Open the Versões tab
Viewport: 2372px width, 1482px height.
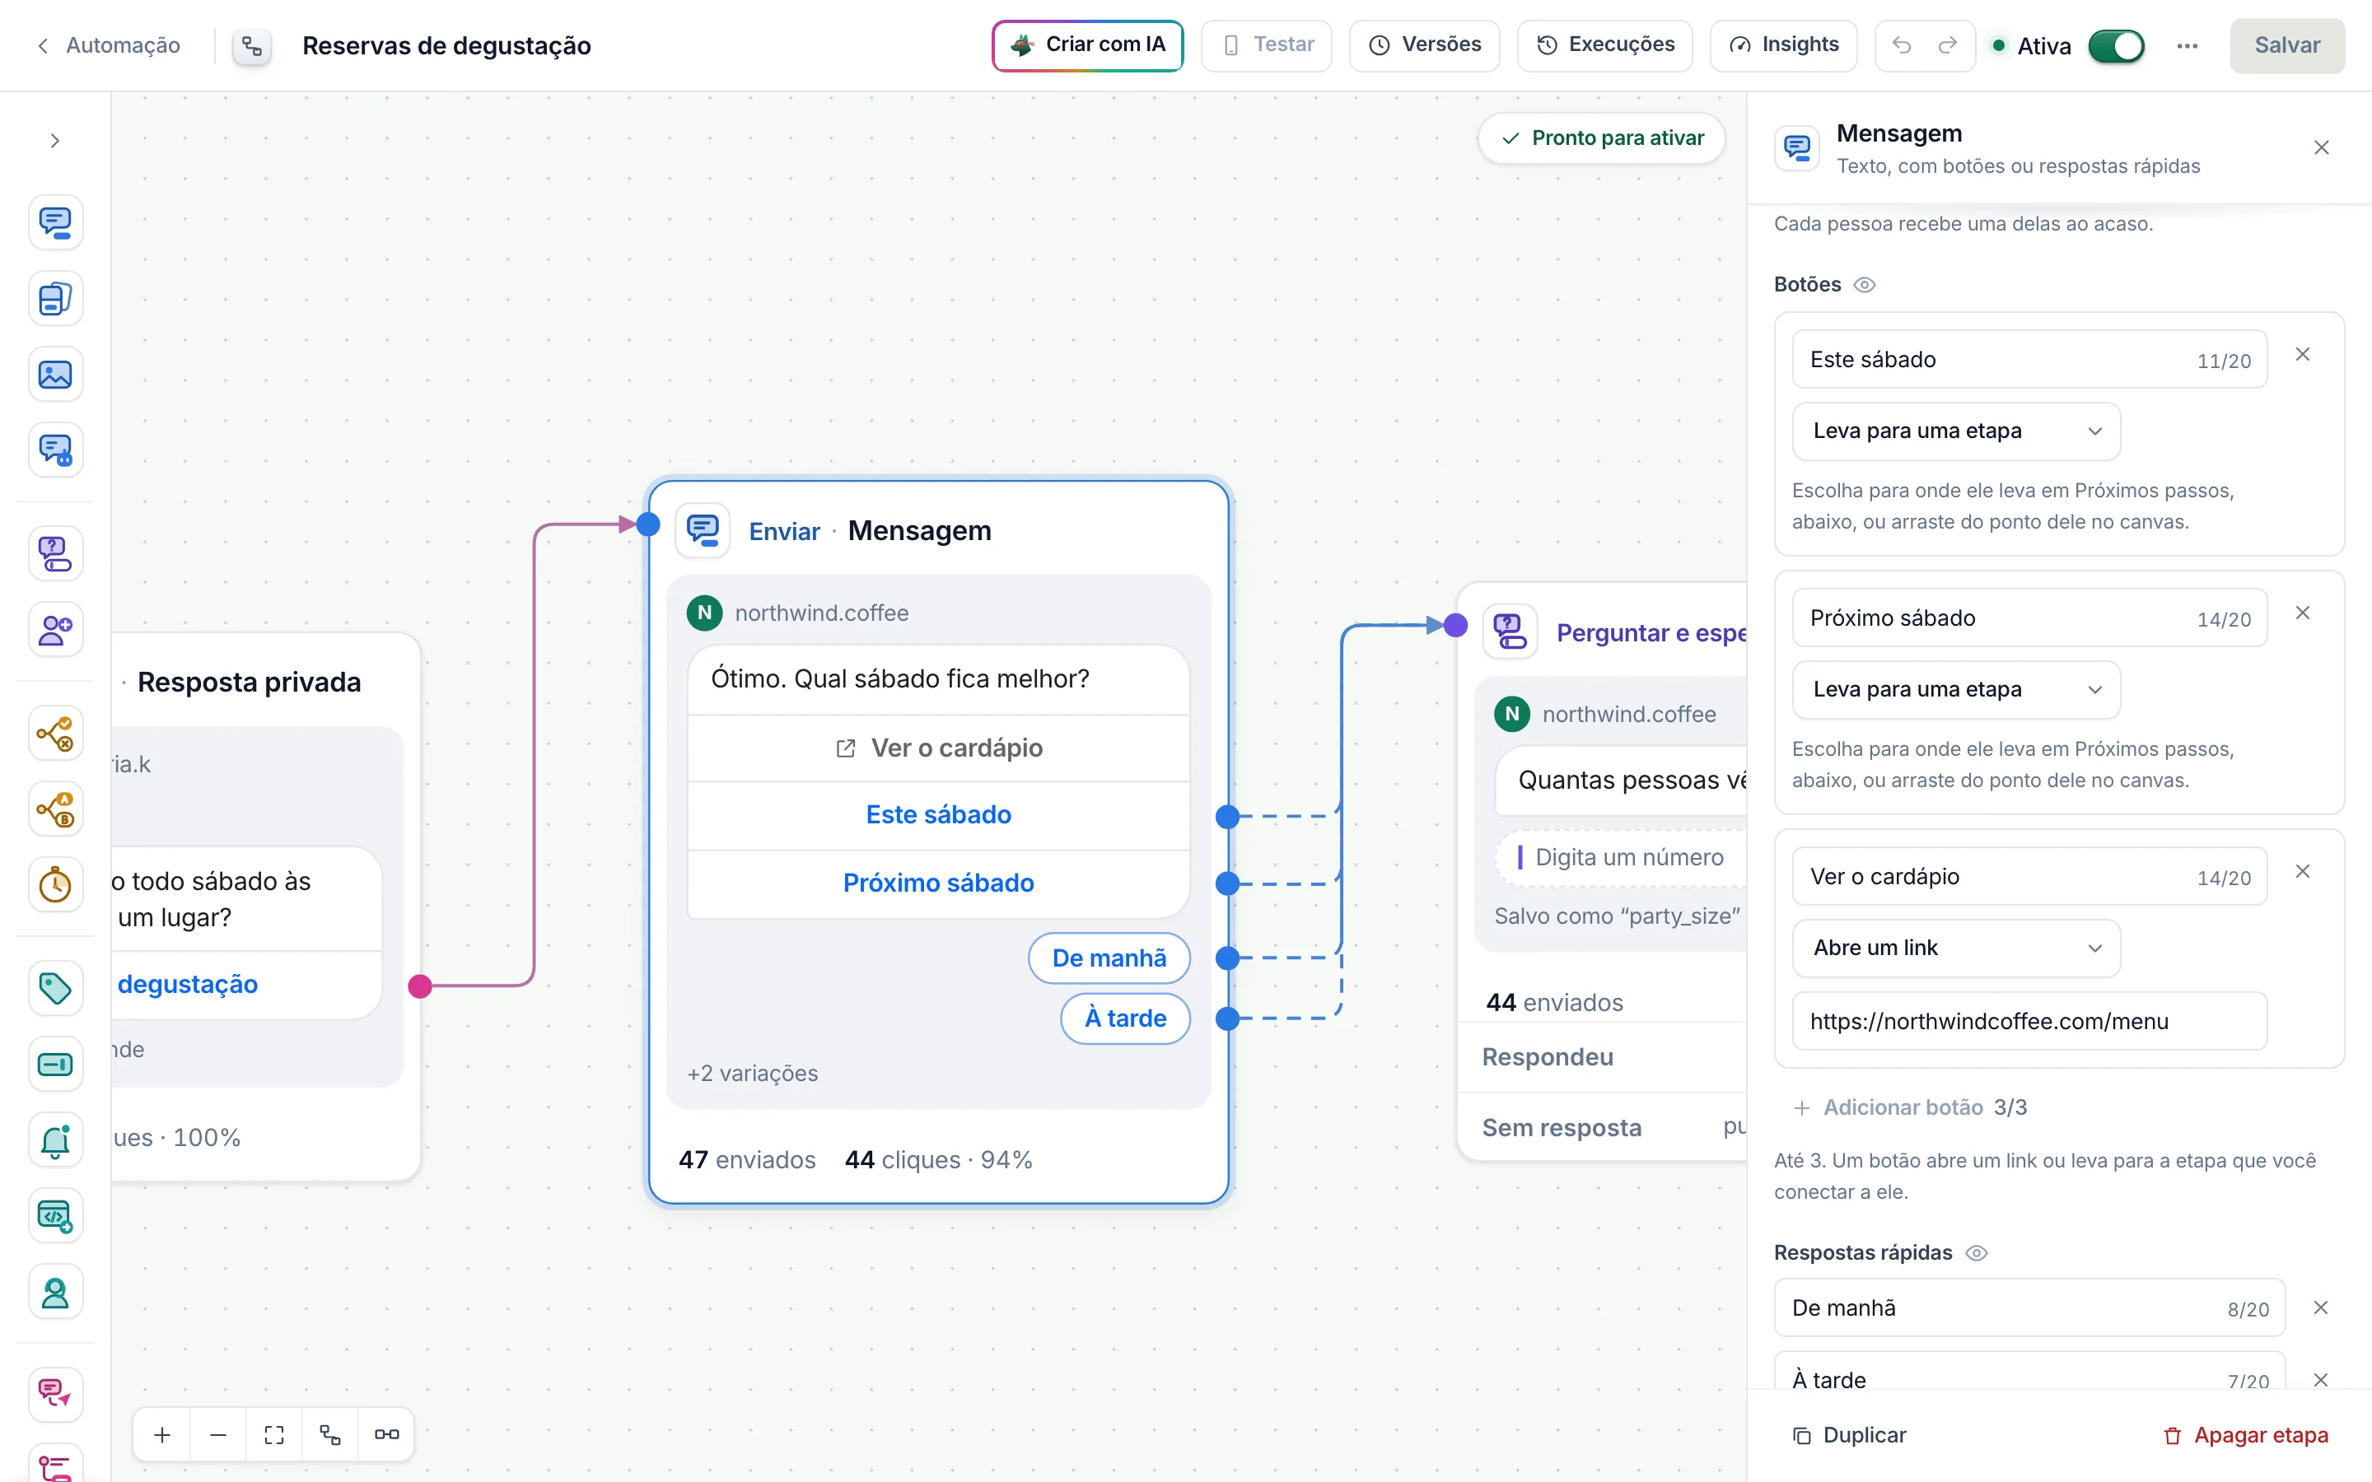[1424, 45]
